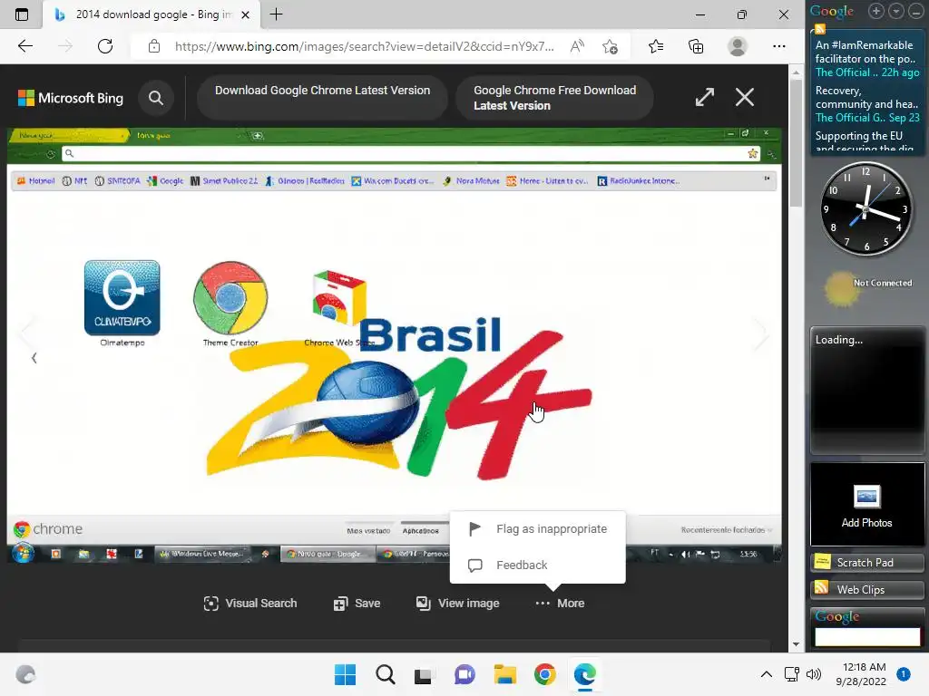Open the tab actions menu icon
This screenshot has width=929, height=696.
[22, 14]
